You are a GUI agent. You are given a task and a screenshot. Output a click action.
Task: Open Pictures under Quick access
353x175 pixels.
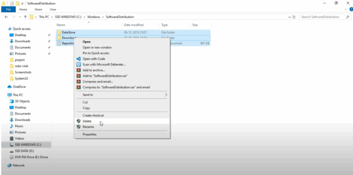20,53
